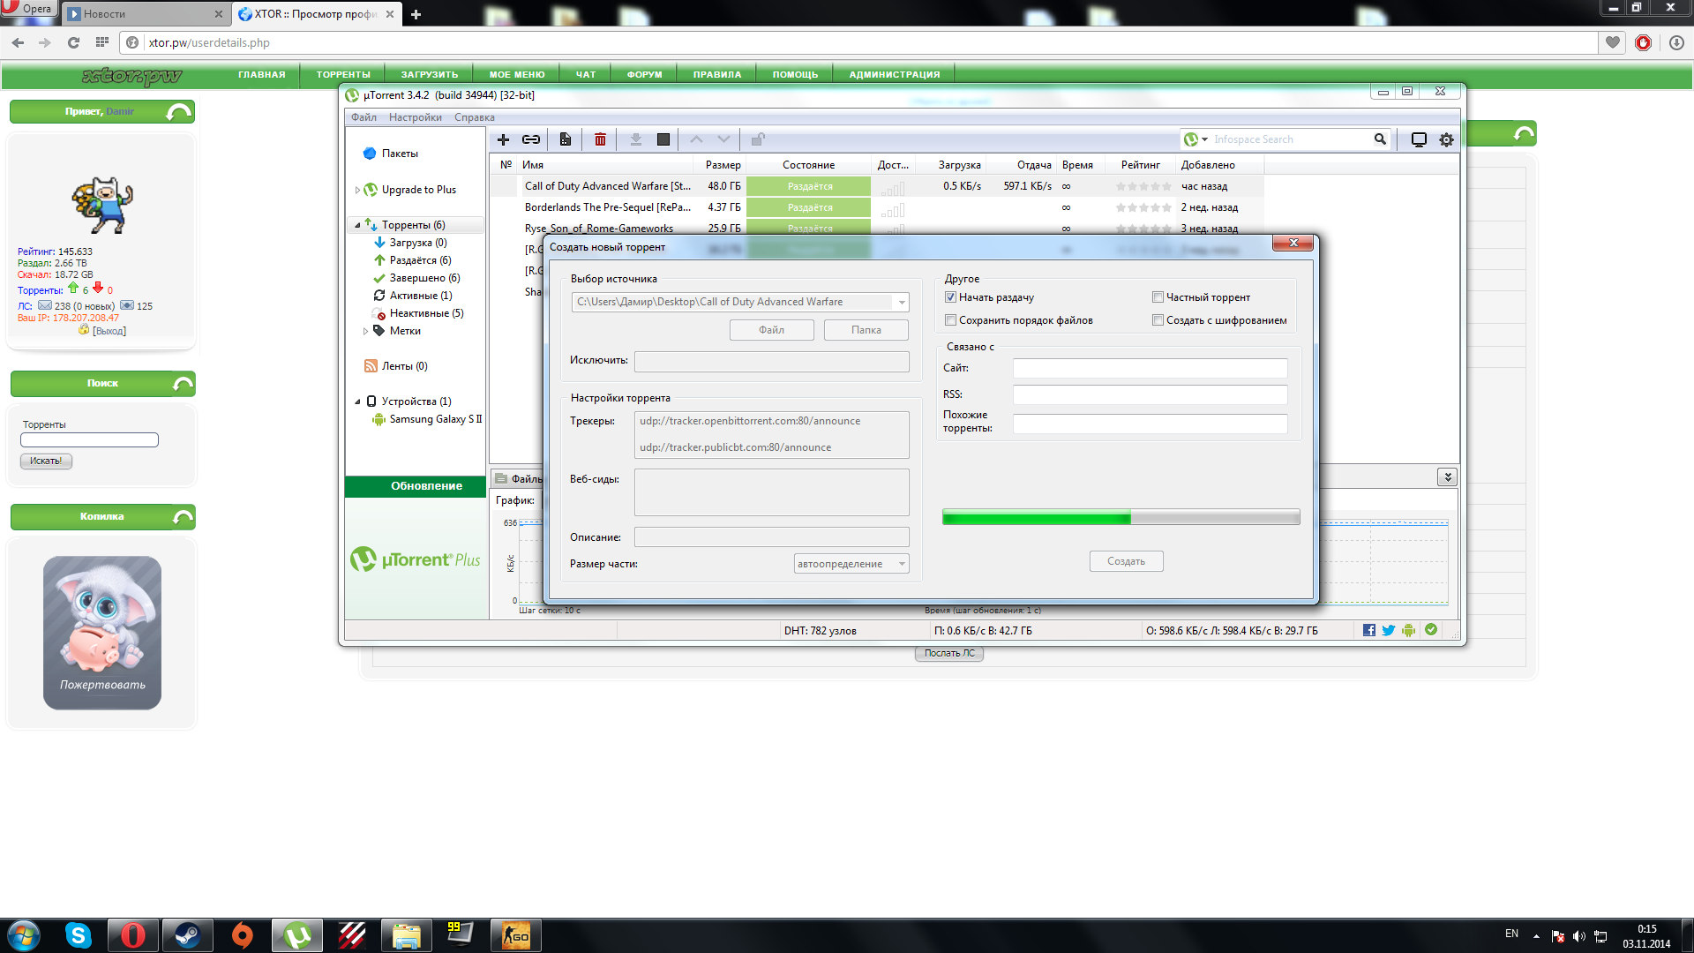
Task: Open CS:GO icon in the taskbar
Action: click(x=516, y=935)
